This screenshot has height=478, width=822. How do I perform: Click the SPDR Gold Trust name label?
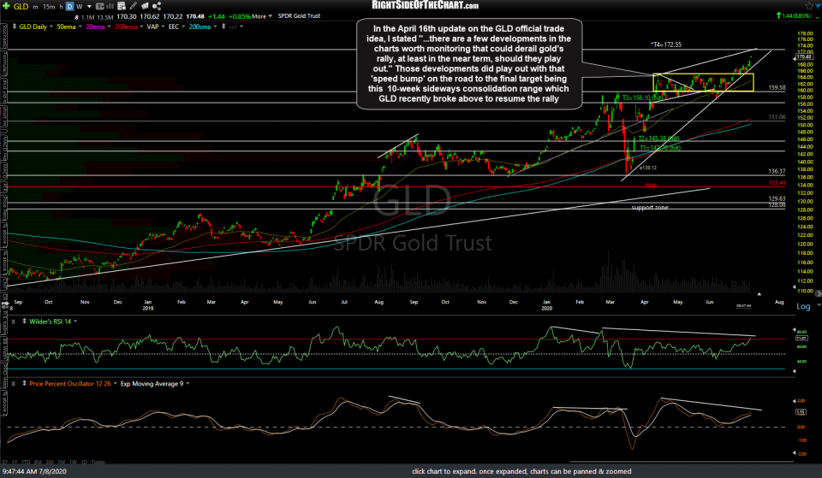[x=299, y=16]
